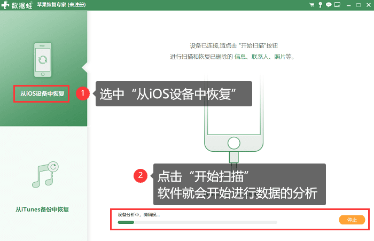Click the phone sync icon in sidebar
The image size is (374, 241).
click(x=43, y=60)
